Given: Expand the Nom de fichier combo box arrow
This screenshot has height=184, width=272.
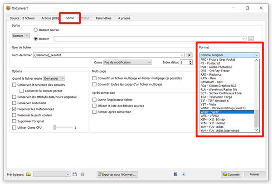Looking at the screenshot, I should [x=182, y=55].
